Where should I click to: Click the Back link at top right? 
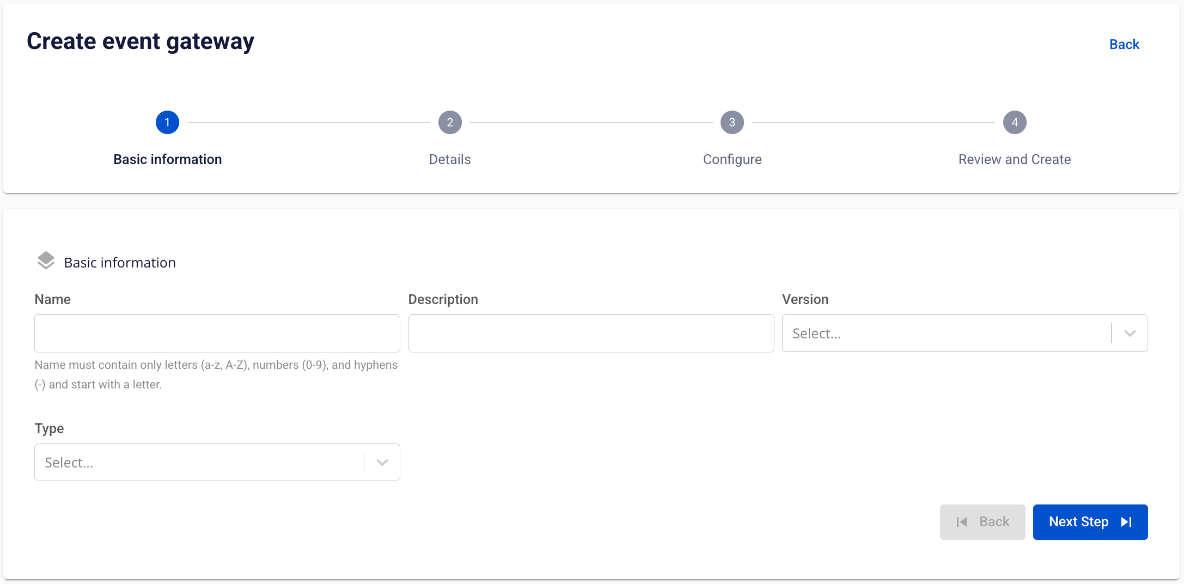1124,45
